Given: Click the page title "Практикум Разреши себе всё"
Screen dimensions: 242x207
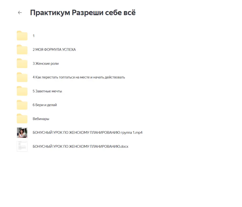Looking at the screenshot, I should pos(83,12).
